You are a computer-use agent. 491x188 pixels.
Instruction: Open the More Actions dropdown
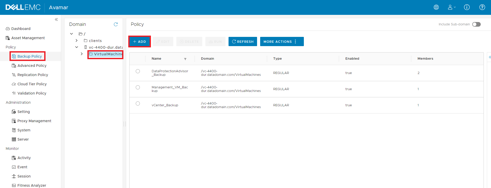click(x=282, y=41)
